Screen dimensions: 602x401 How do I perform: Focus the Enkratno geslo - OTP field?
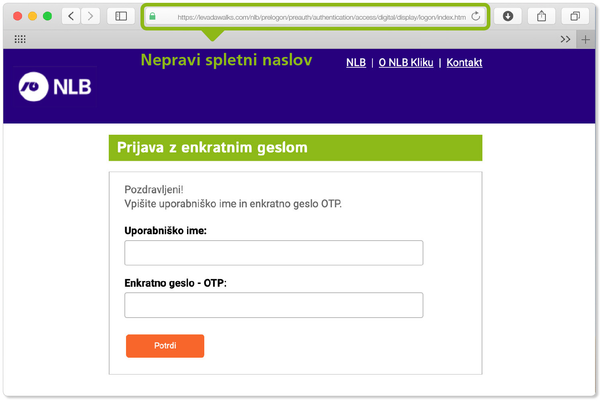coord(274,305)
